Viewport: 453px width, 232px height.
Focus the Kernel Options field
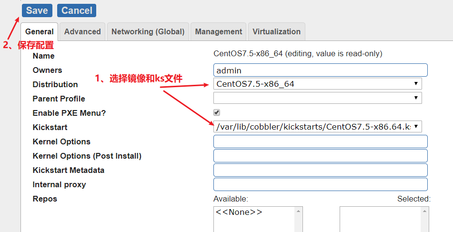click(321, 141)
